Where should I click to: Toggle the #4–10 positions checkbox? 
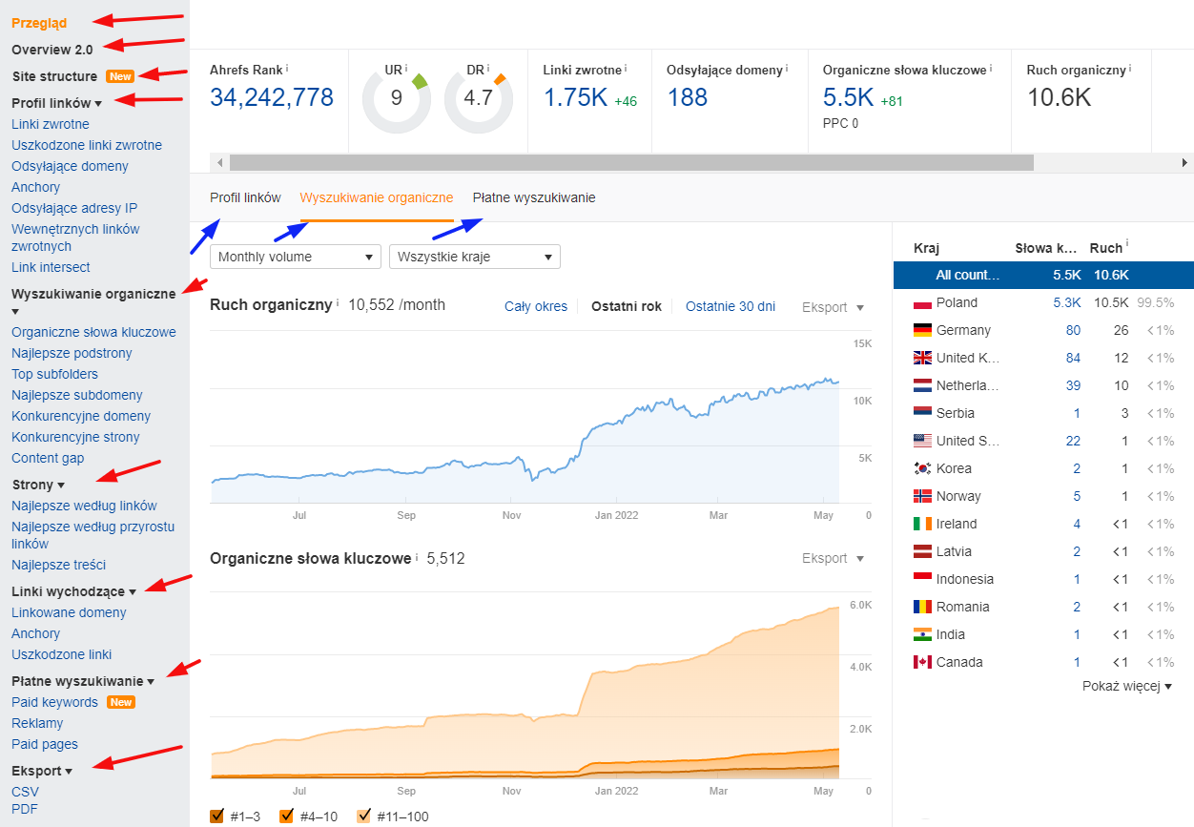(x=286, y=816)
